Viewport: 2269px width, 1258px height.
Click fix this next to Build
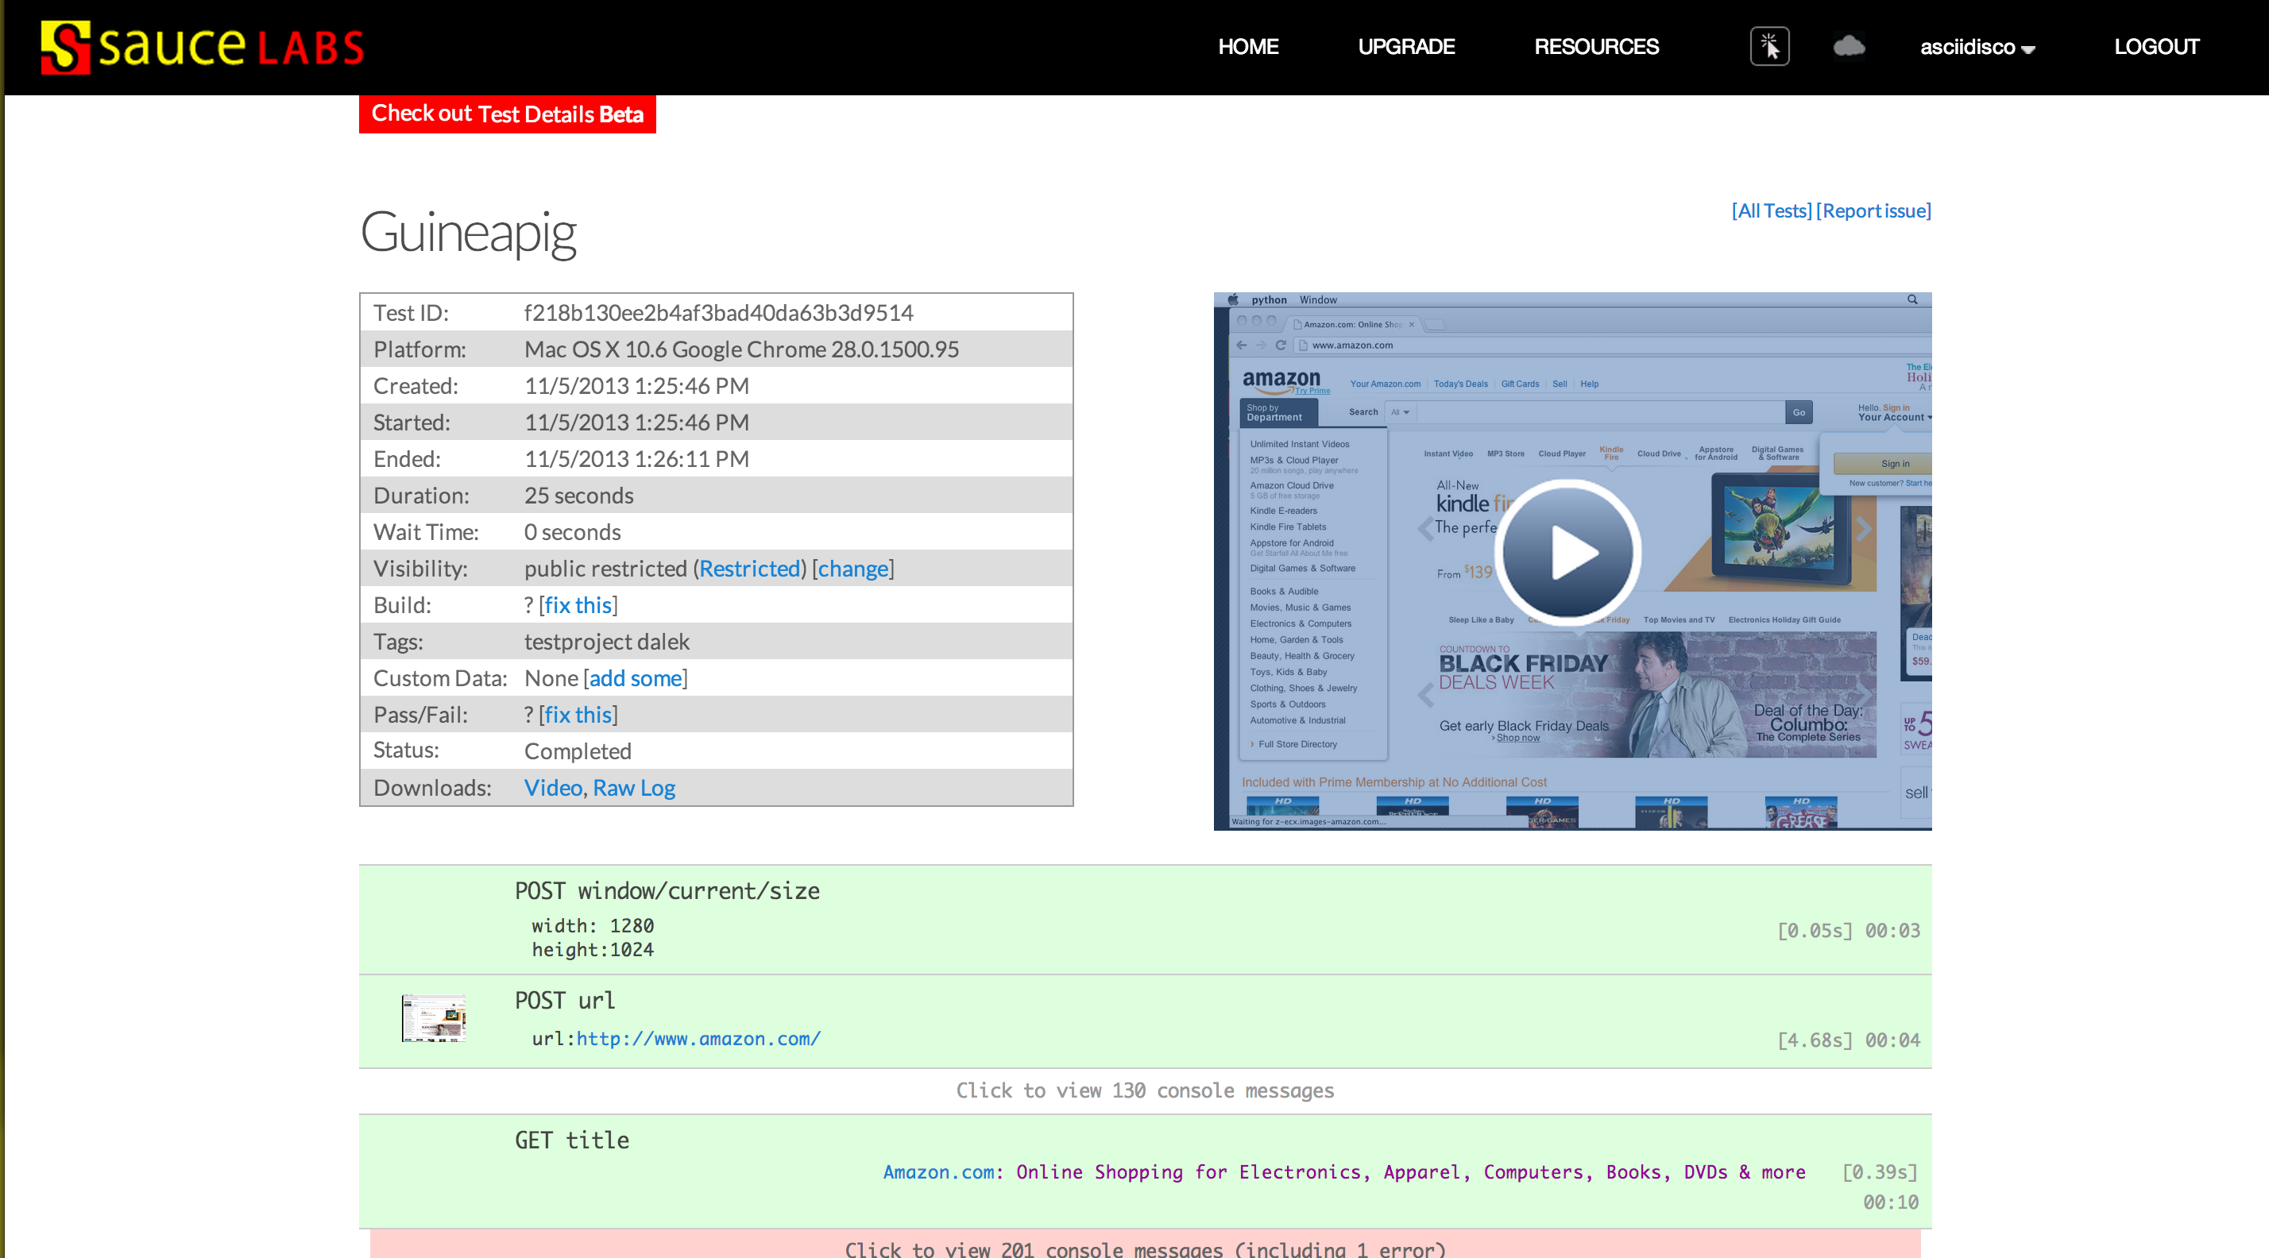tap(578, 605)
